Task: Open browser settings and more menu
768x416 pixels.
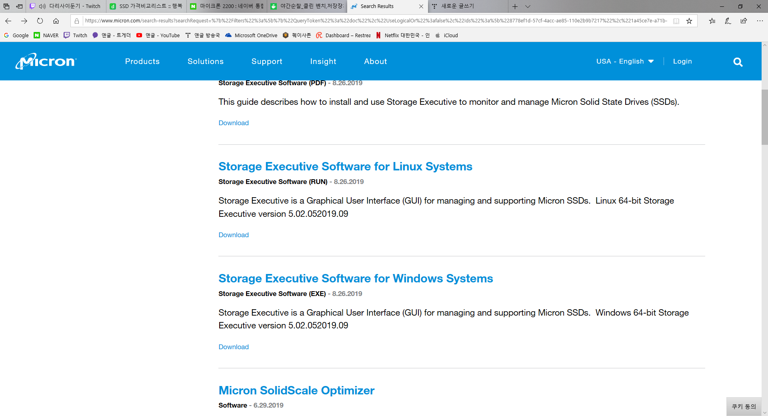Action: [760, 21]
